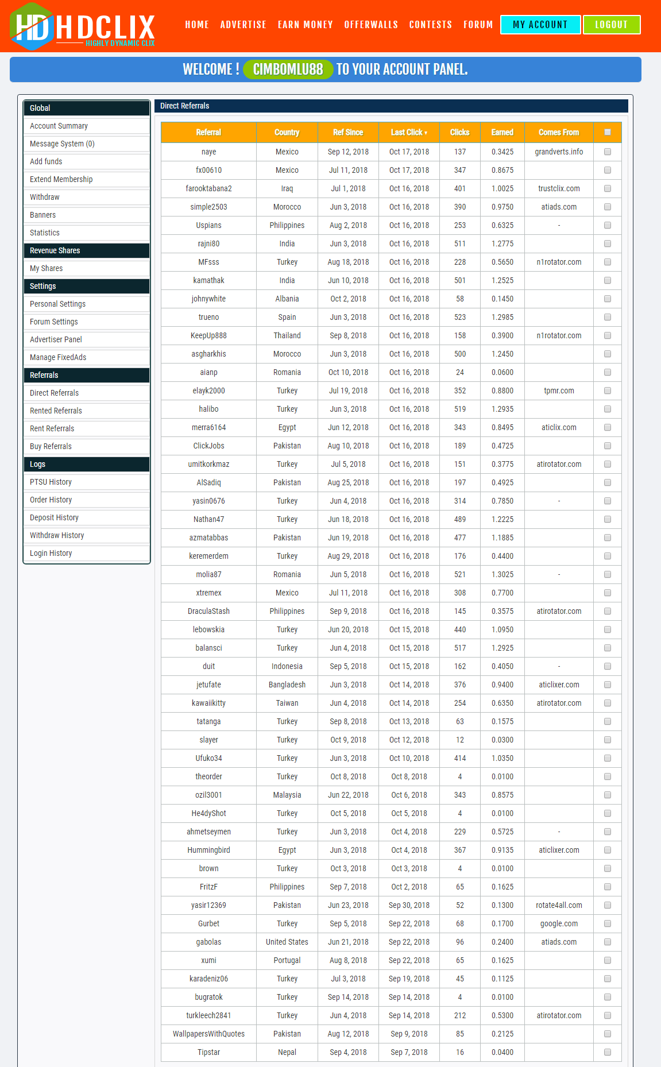The image size is (661, 1067).
Task: Click the My Account button
Action: (540, 25)
